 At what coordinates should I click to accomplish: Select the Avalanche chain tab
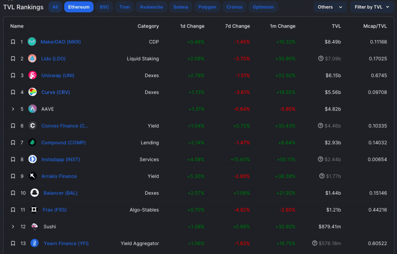click(x=152, y=7)
